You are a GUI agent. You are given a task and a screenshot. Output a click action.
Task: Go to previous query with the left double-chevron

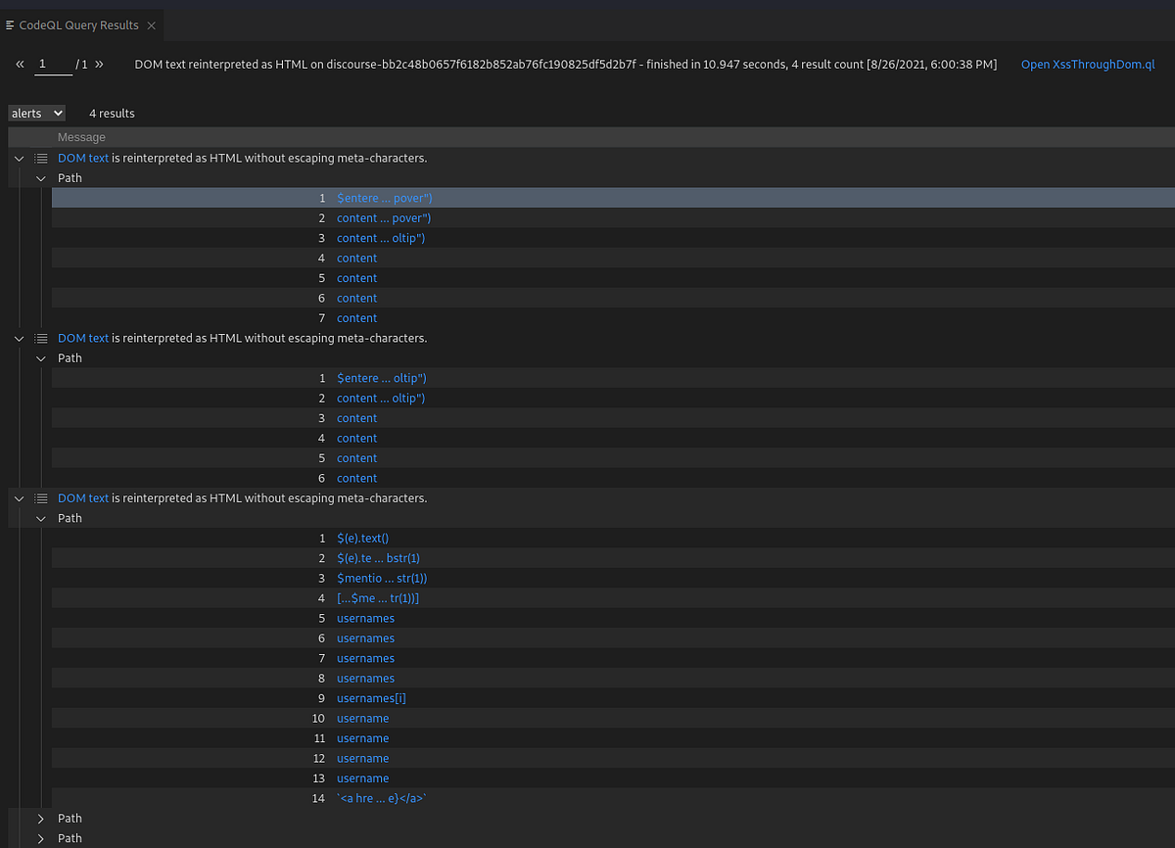20,63
